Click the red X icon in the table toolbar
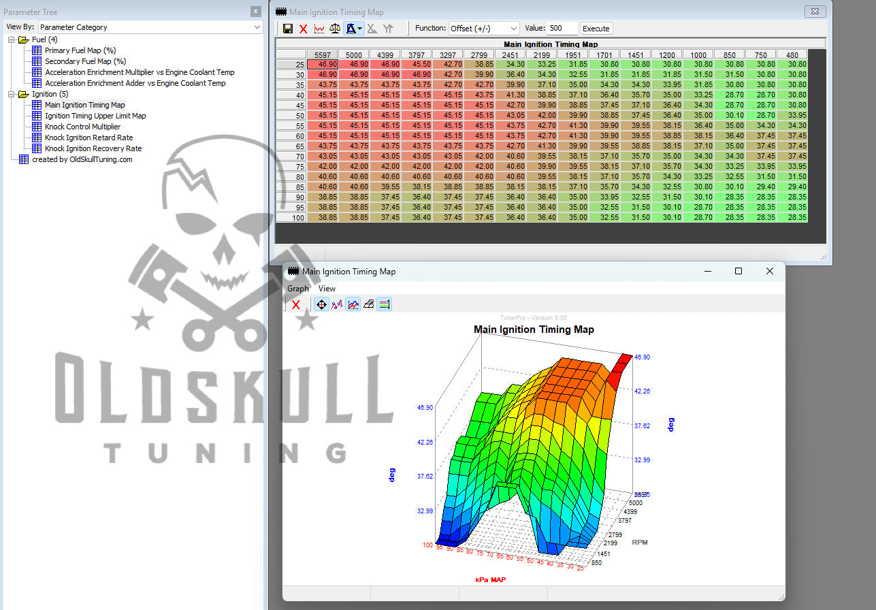 304,29
